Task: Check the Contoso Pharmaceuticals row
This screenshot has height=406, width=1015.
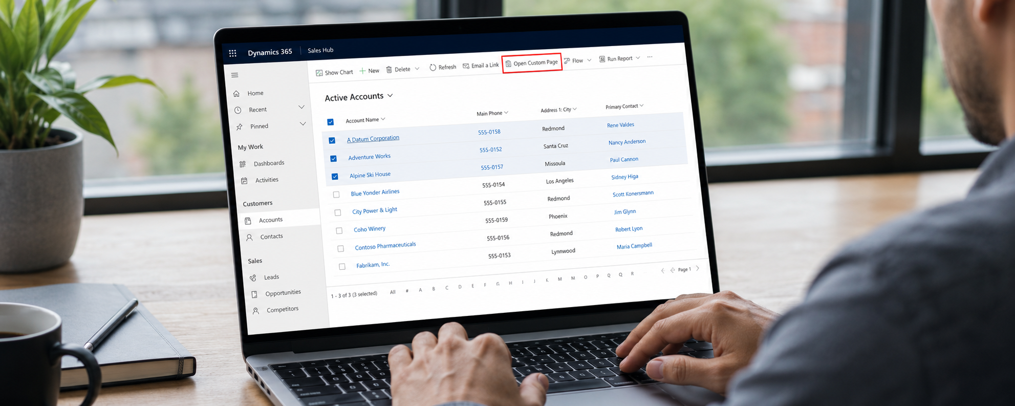Action: 340,249
